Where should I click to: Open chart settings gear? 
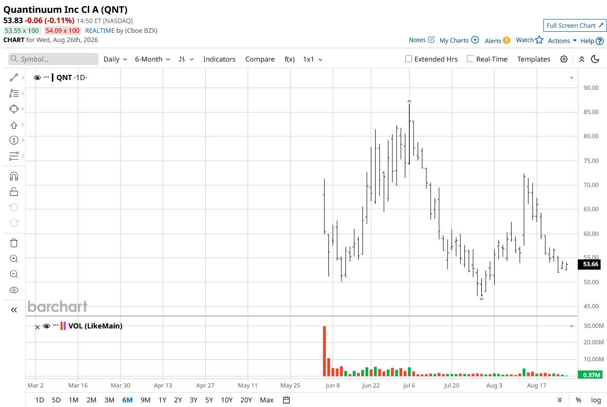pyautogui.click(x=564, y=59)
